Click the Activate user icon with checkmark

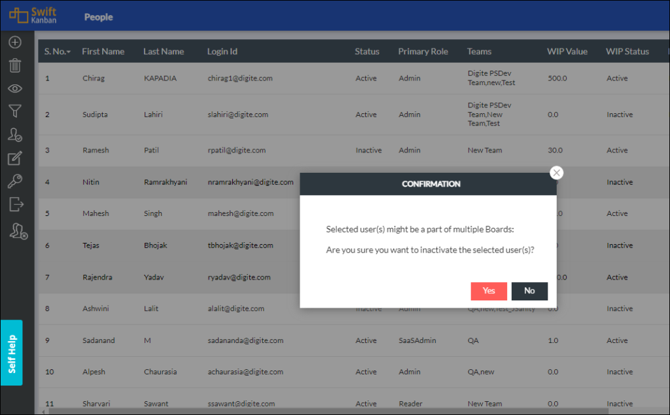15,135
